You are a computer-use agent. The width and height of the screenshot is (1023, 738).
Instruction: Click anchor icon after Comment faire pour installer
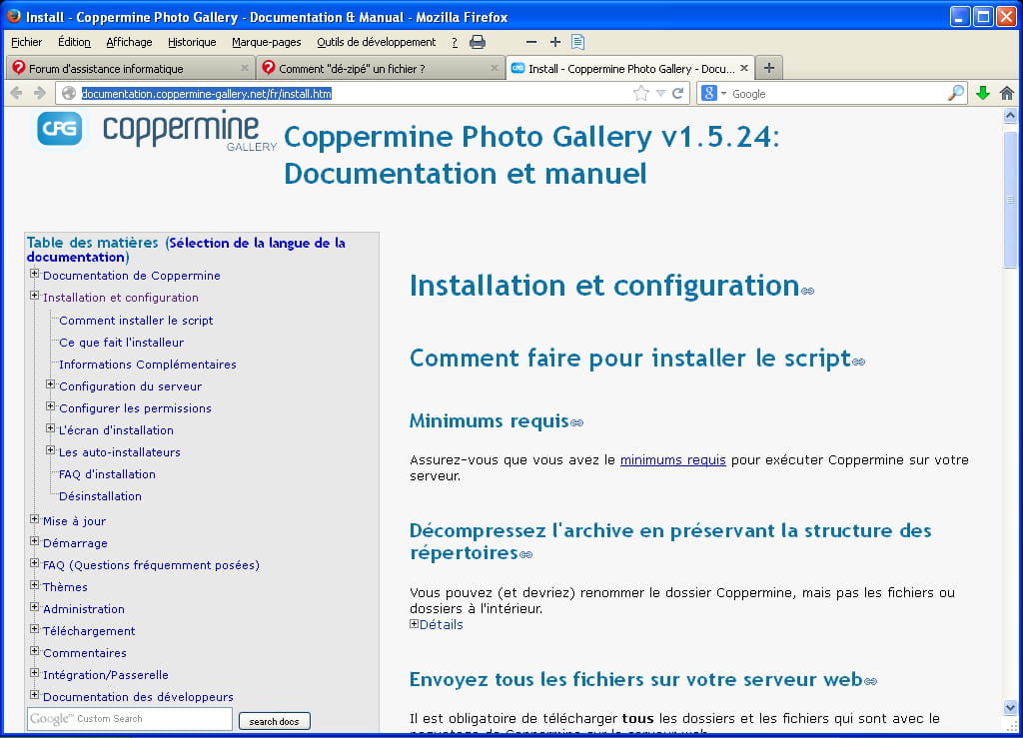click(x=858, y=362)
